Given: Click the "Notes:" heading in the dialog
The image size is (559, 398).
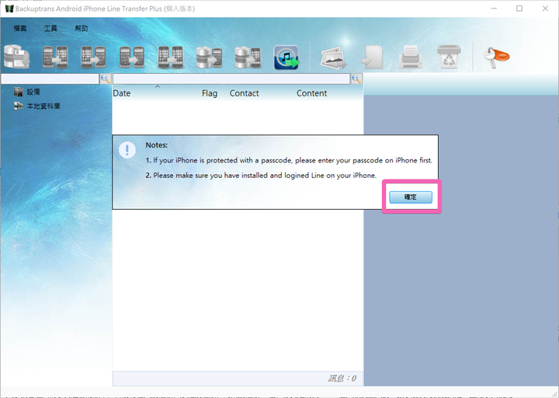Looking at the screenshot, I should (157, 145).
